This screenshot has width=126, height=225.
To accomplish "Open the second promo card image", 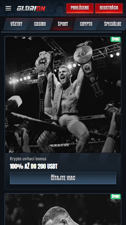I will tap(63, 210).
